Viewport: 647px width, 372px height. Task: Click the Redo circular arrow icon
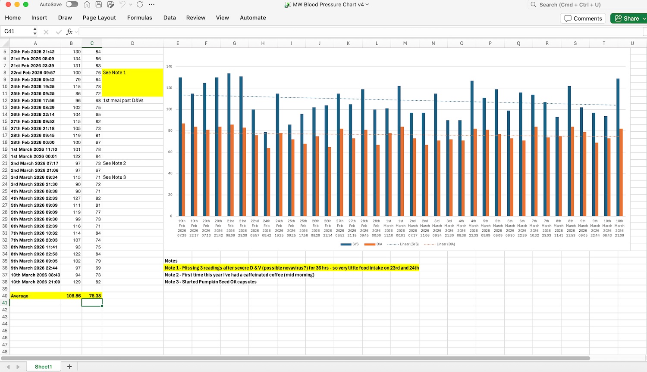tap(140, 4)
